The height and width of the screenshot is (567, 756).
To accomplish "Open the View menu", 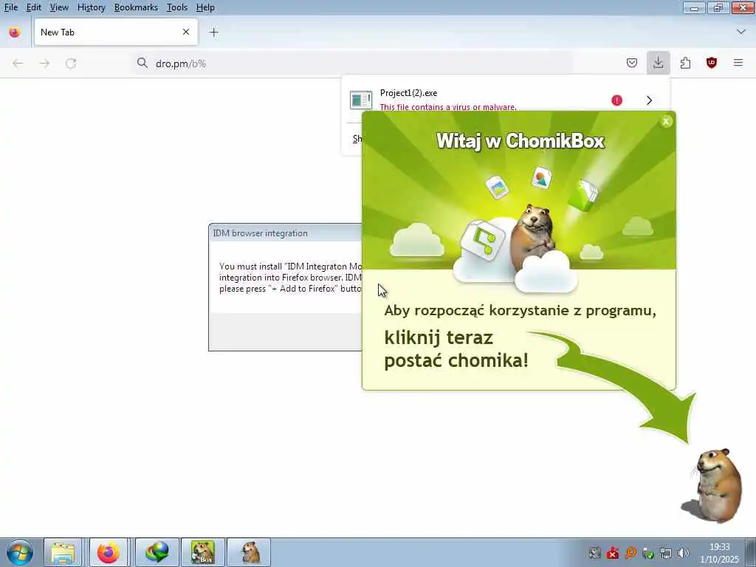I will pos(59,7).
